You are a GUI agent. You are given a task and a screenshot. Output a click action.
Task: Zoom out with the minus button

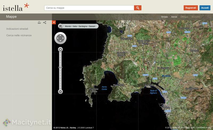click(60, 92)
